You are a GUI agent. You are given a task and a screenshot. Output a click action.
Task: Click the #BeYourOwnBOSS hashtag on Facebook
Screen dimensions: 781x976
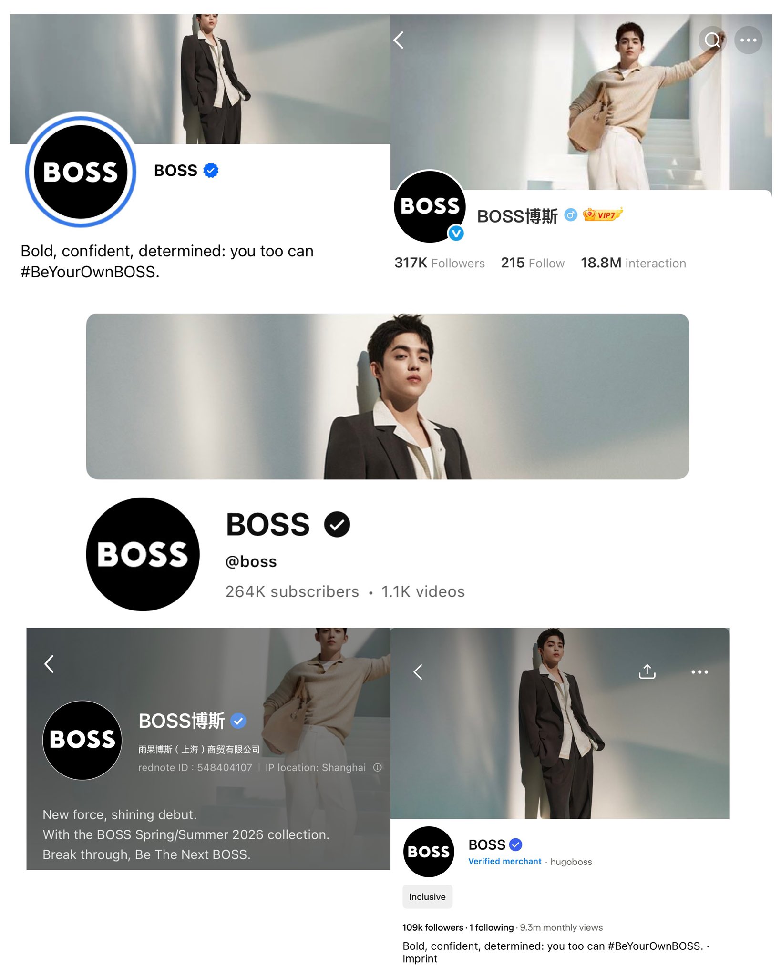point(90,272)
